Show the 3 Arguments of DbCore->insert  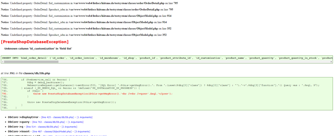(82, 132)
